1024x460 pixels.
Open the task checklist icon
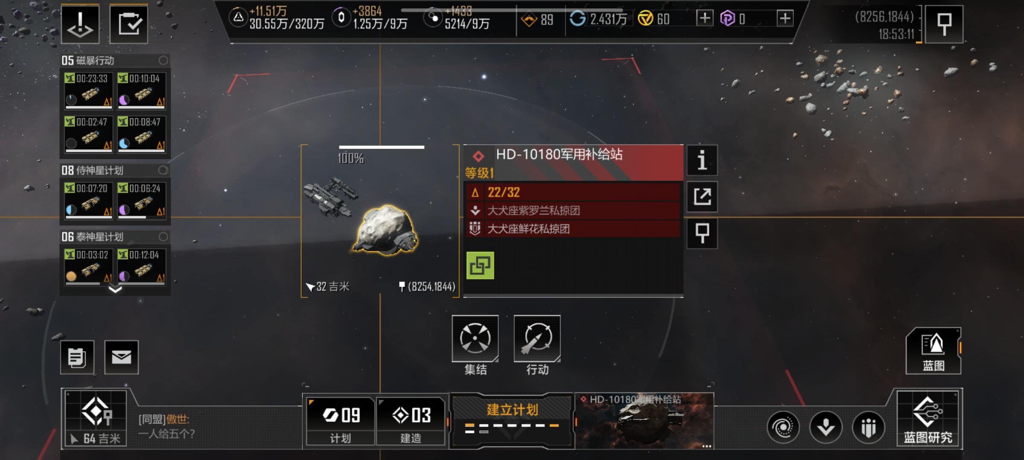click(x=129, y=24)
